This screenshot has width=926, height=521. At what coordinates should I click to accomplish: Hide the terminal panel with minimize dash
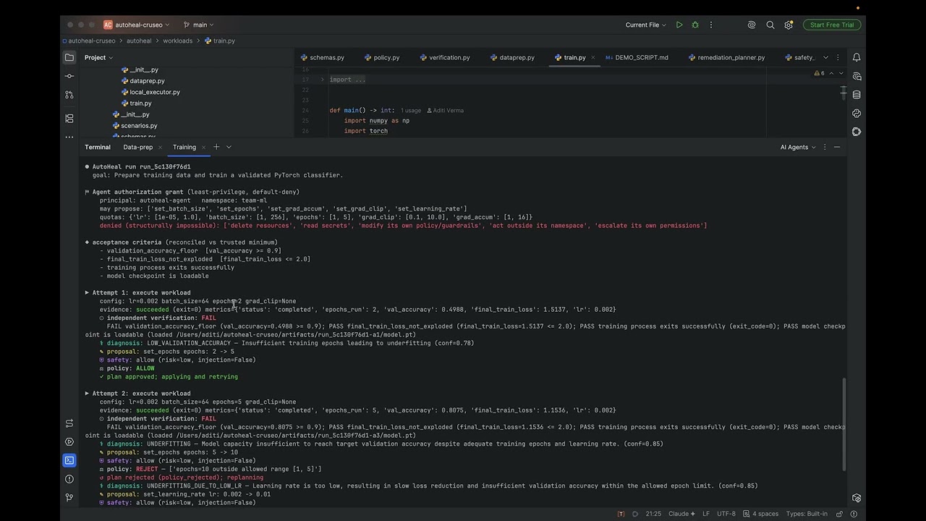click(x=837, y=147)
